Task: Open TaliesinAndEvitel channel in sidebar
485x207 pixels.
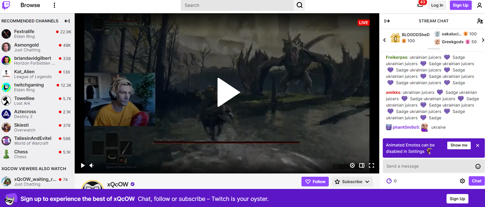Action: [x=37, y=141]
